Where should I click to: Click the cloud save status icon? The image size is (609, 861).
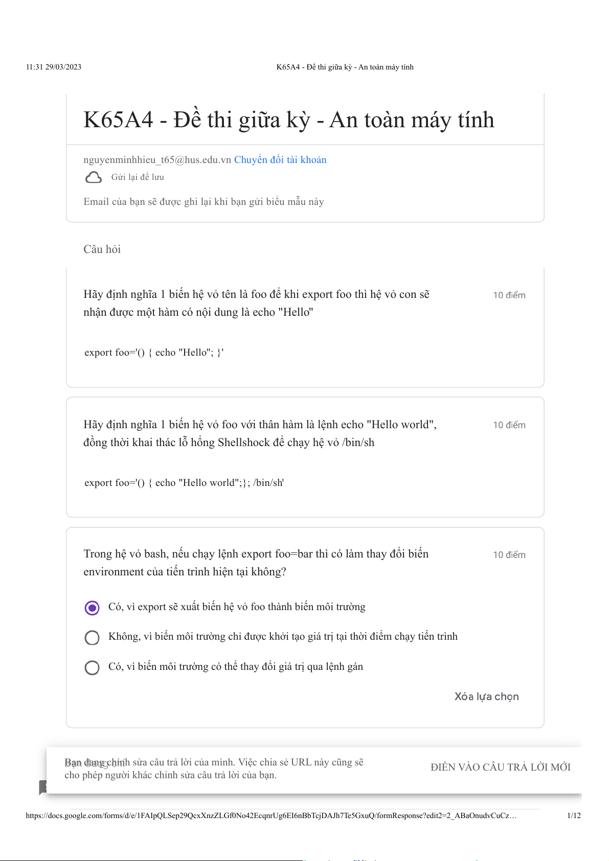93,177
